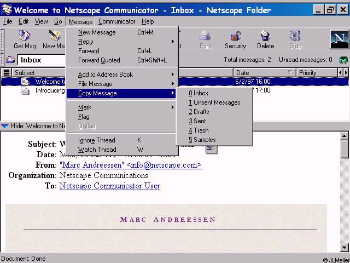Open the Security padlock icon

pos(235,36)
